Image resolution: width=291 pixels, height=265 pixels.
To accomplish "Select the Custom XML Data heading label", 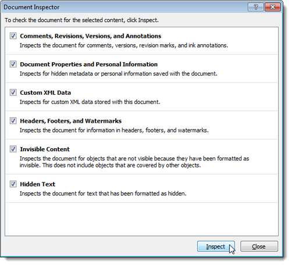I will (45, 92).
